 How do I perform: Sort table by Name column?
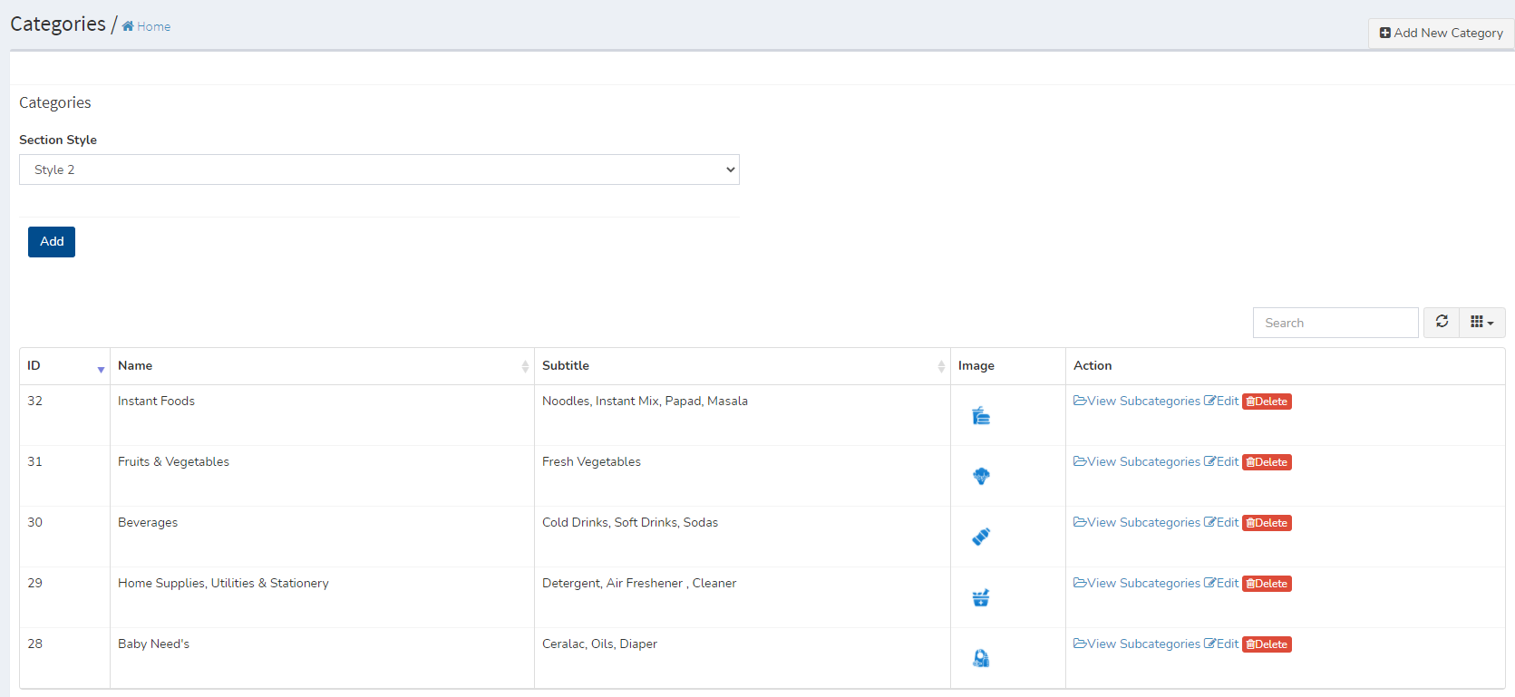tap(323, 366)
